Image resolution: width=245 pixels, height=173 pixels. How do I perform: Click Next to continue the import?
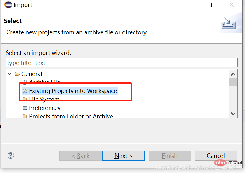click(124, 156)
